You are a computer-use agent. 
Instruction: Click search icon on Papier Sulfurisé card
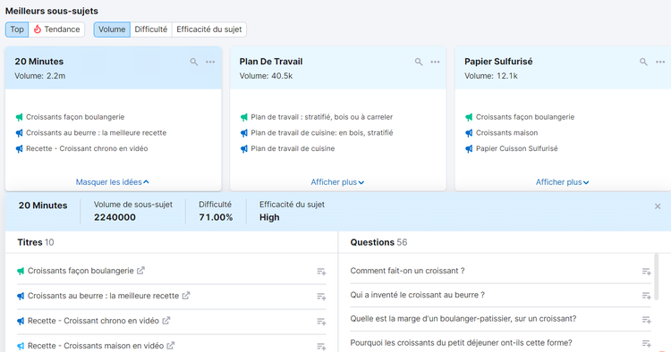tap(643, 62)
